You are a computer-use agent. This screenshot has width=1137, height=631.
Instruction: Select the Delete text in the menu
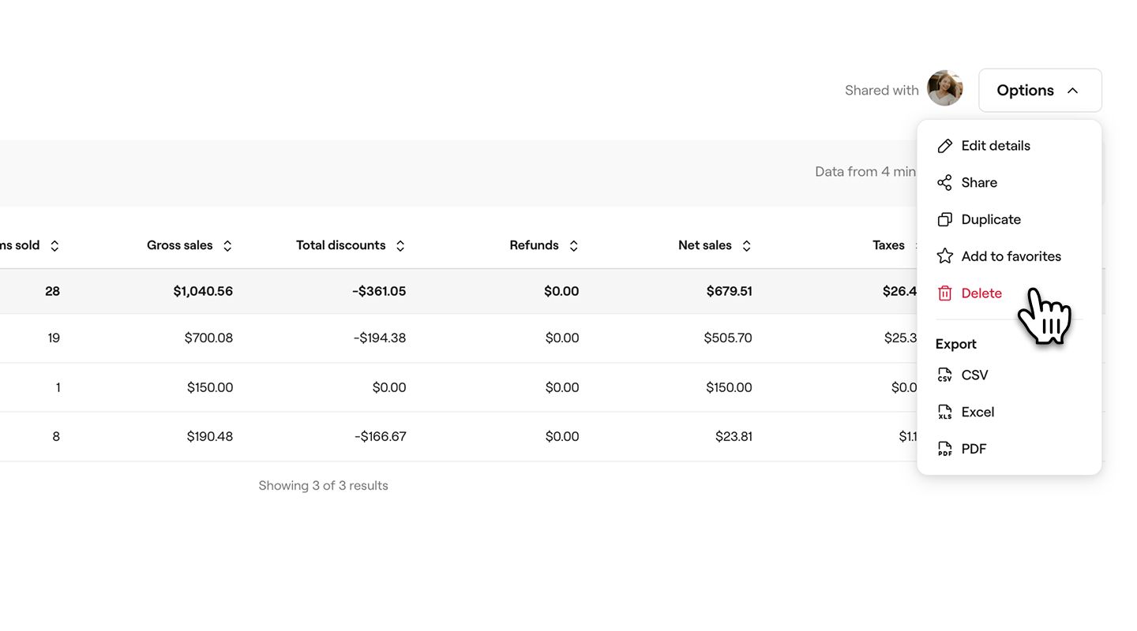click(x=981, y=293)
